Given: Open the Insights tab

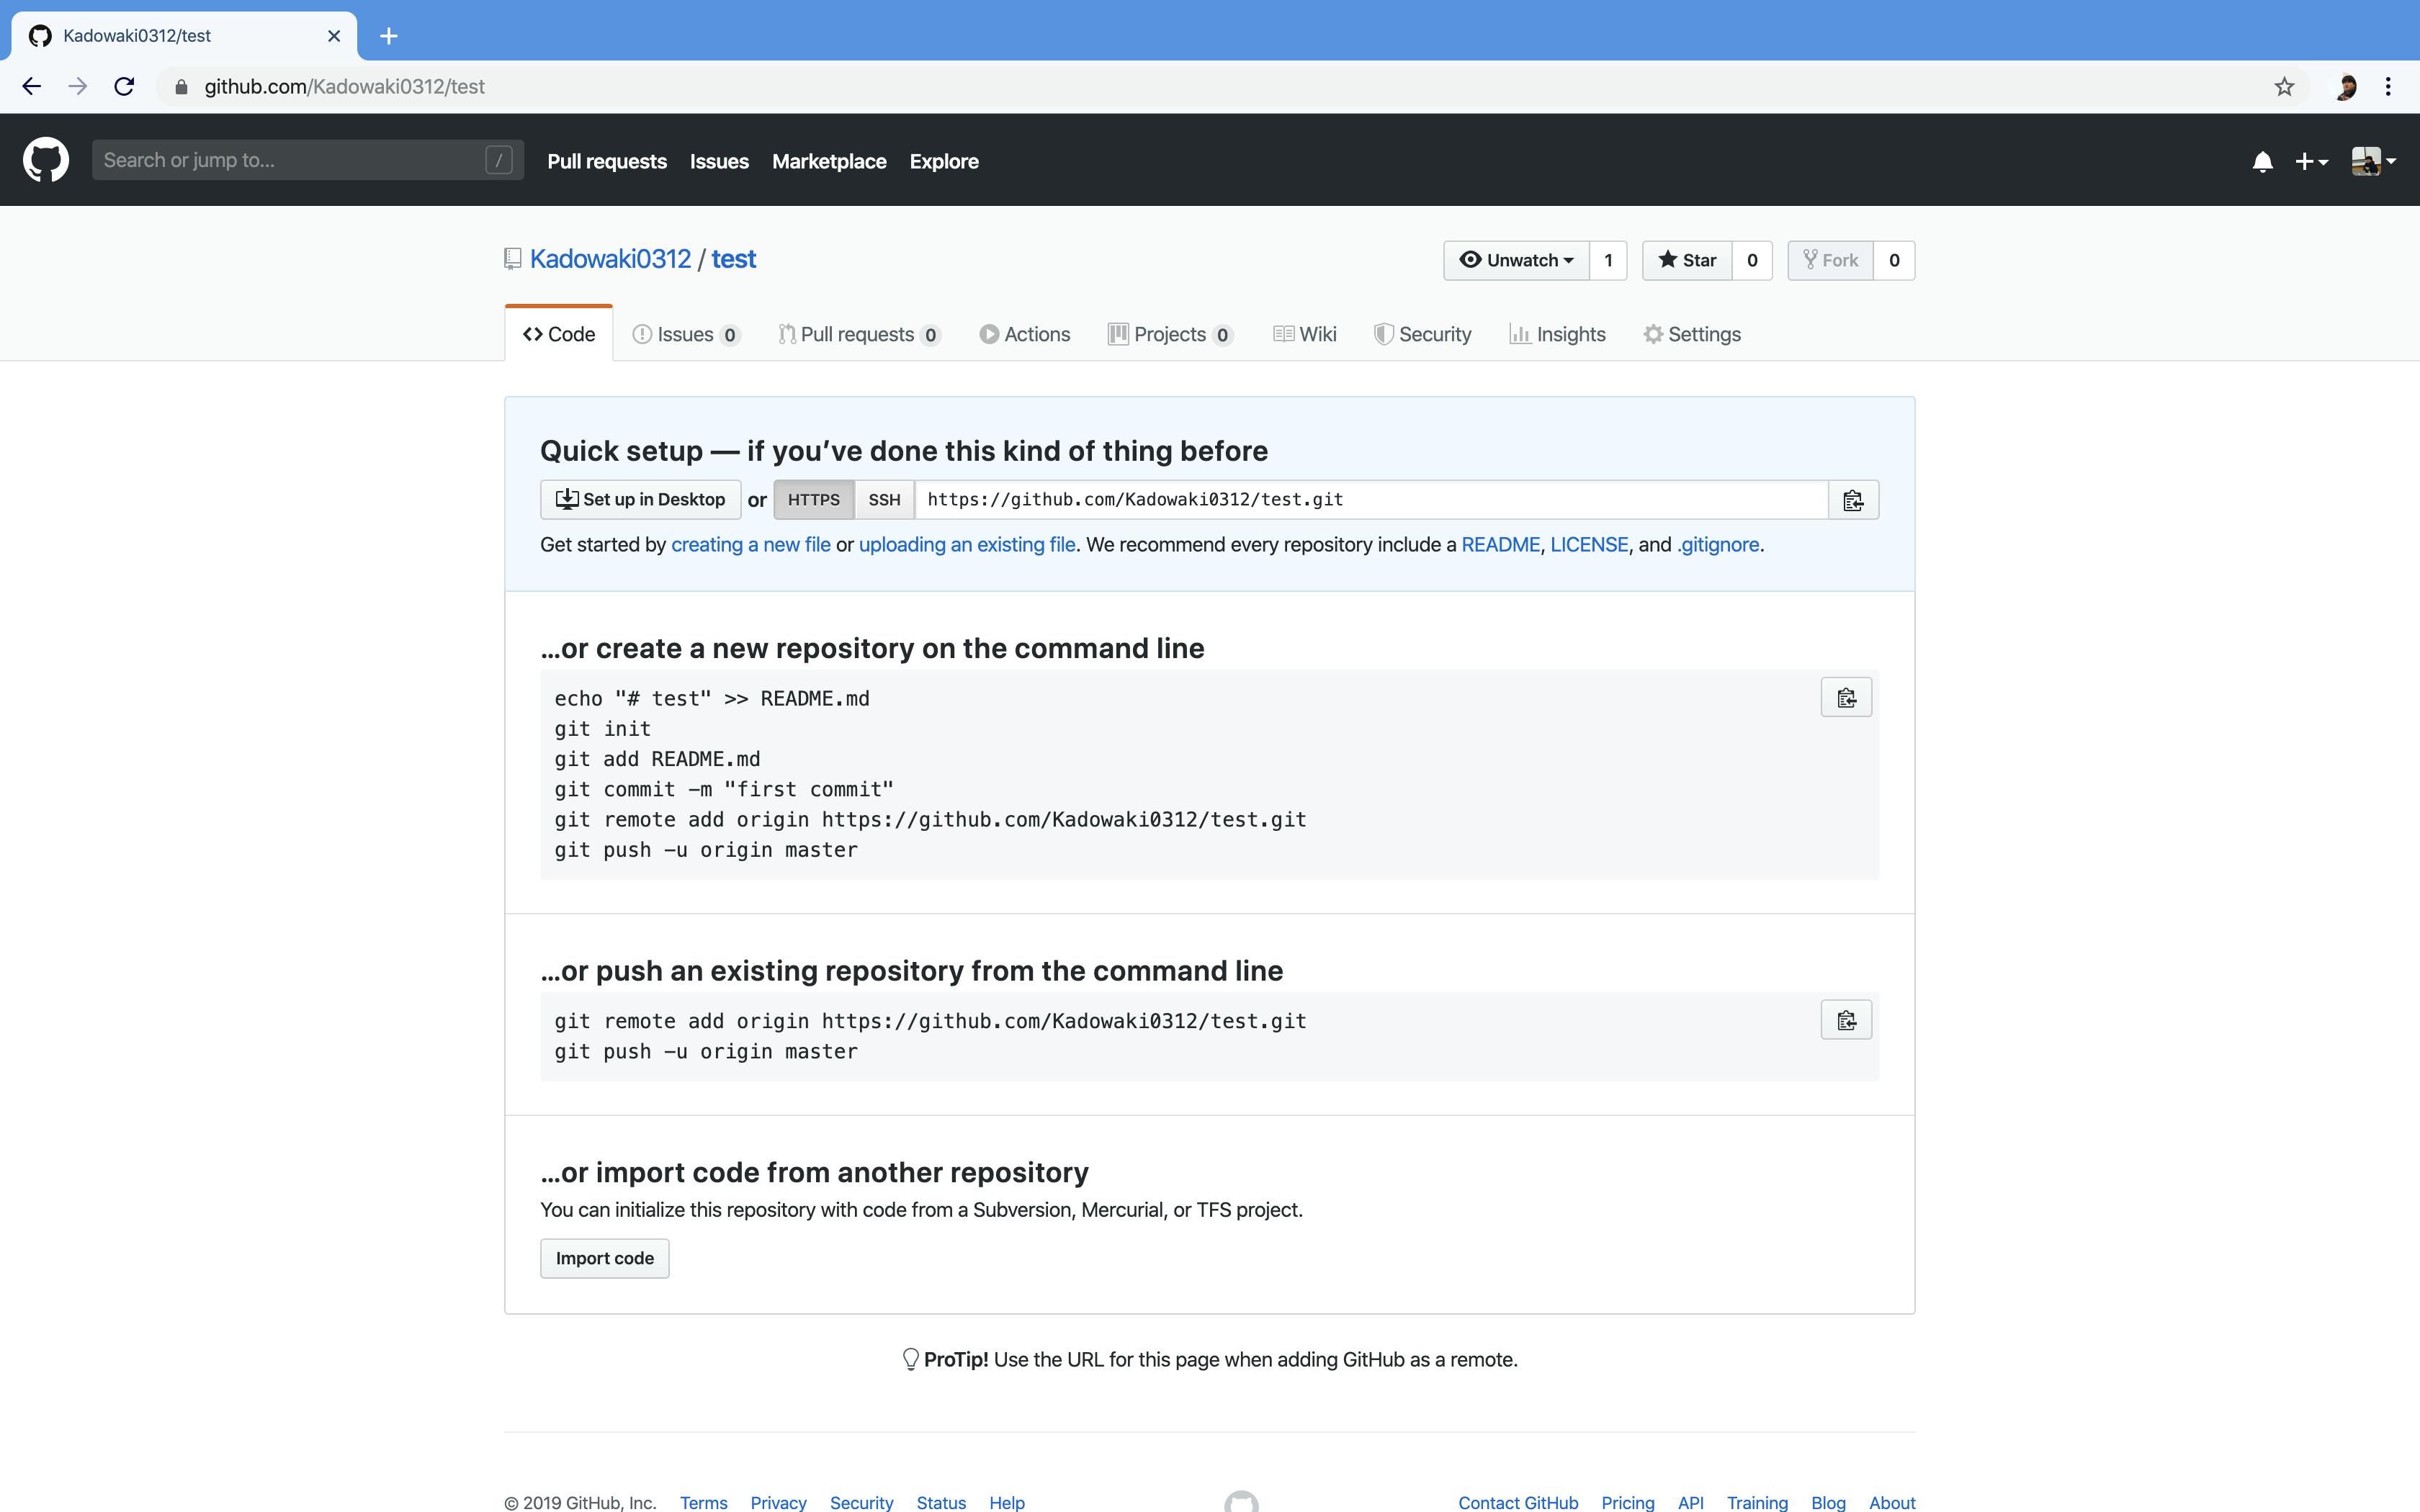Looking at the screenshot, I should (1557, 335).
